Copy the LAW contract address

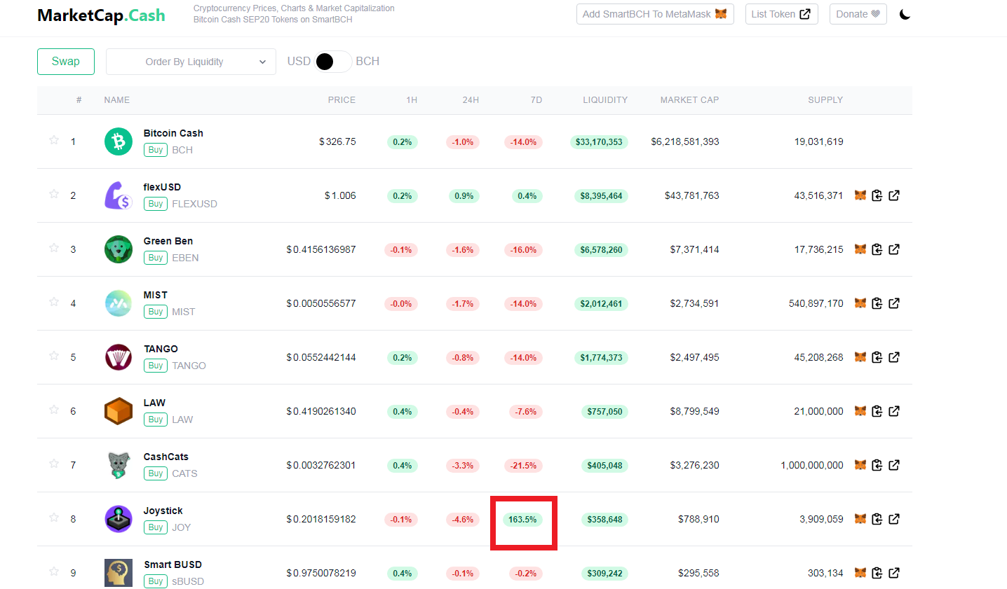[x=877, y=411]
